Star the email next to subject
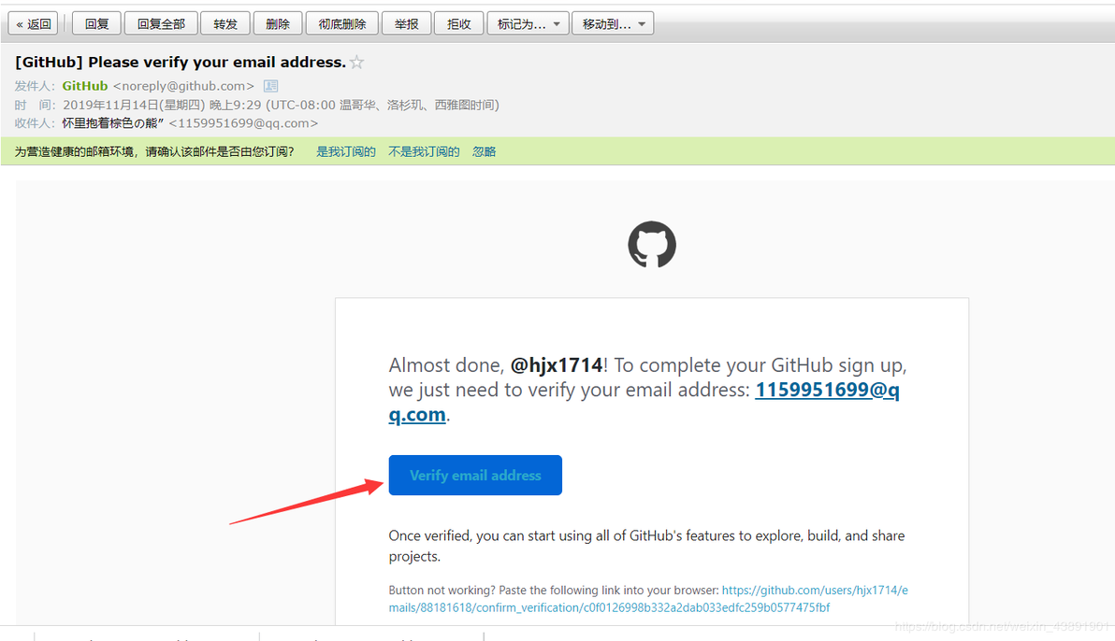This screenshot has height=641, width=1115. tap(357, 63)
